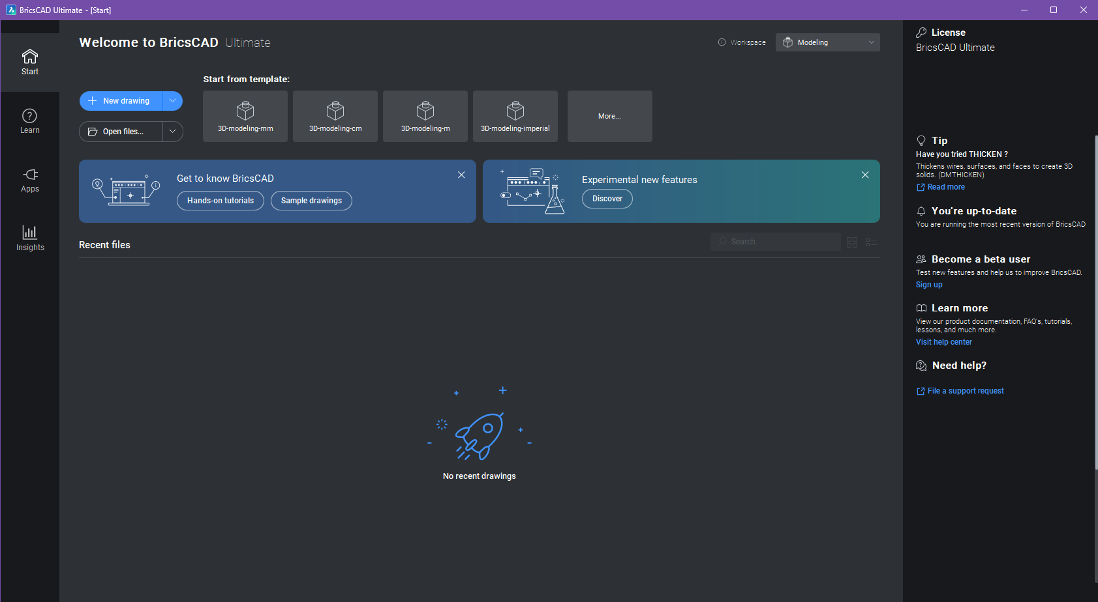
Task: Expand the New drawing dropdown arrow
Action: coord(173,101)
